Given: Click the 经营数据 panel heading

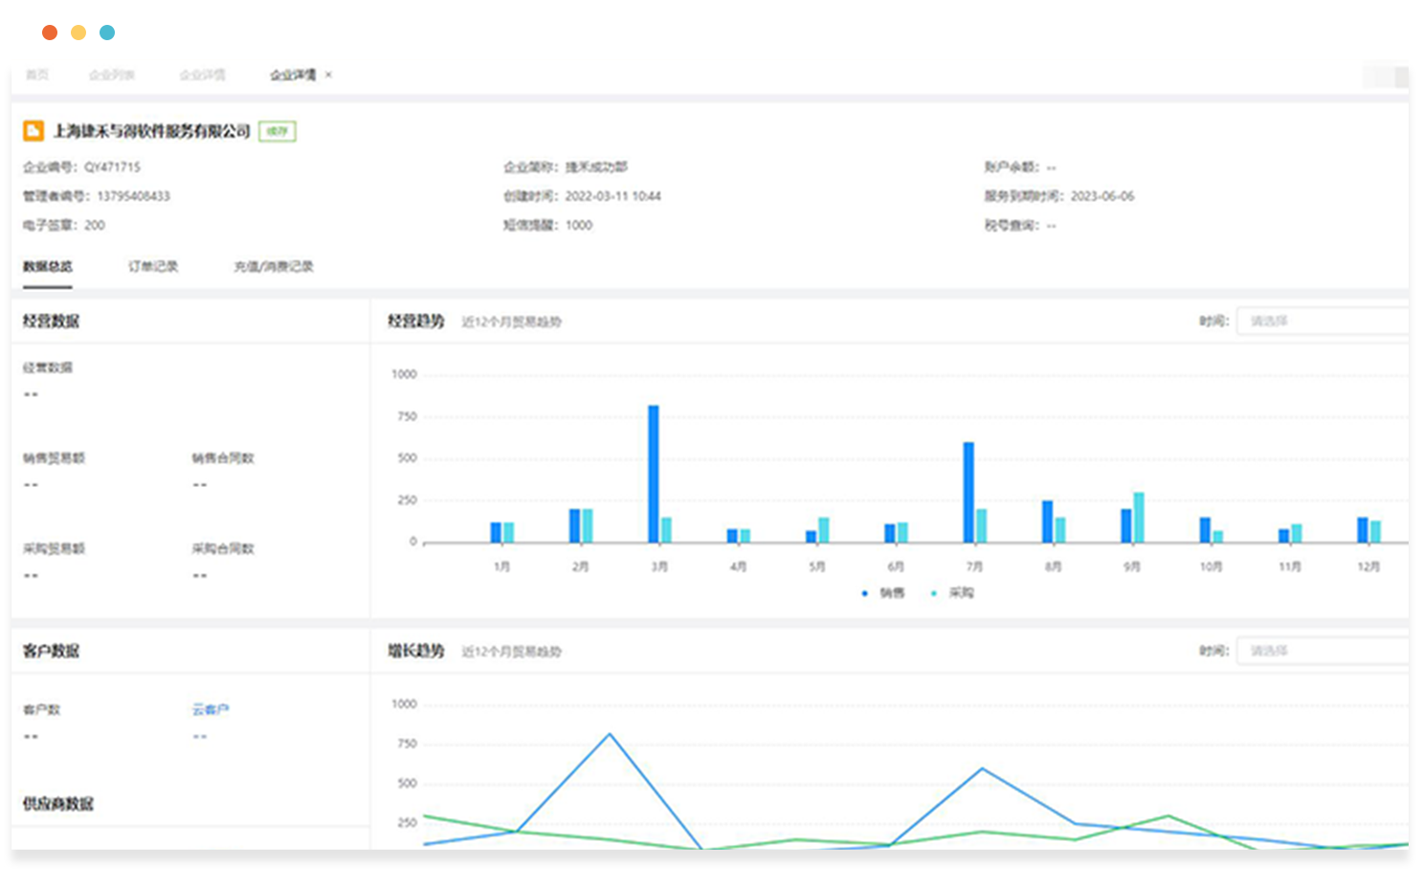Looking at the screenshot, I should point(52,321).
